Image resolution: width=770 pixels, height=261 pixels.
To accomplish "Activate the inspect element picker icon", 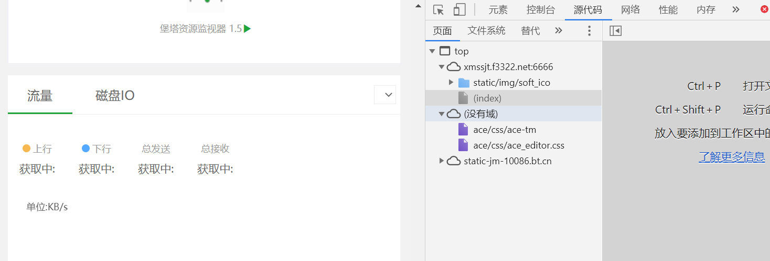I will click(x=439, y=9).
